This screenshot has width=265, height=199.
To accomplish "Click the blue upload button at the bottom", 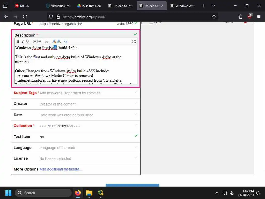I will (132, 185).
